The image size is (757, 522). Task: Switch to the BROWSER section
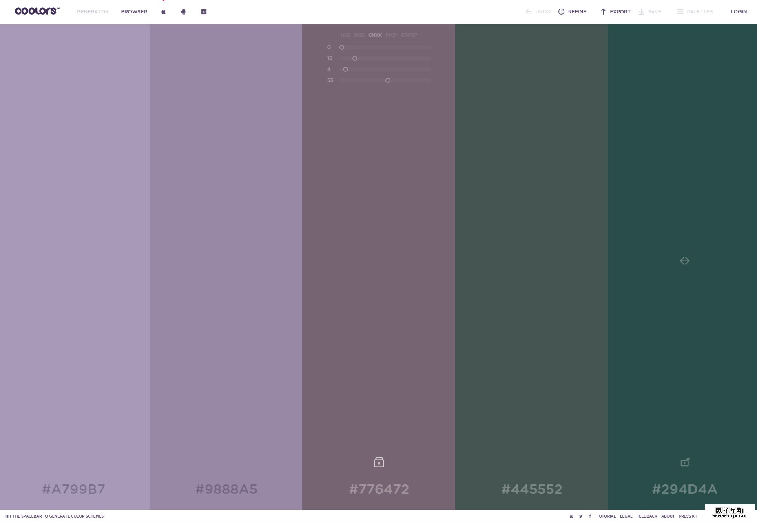133,11
